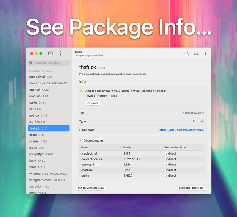This screenshot has height=217, width=237.
Task: Collapse the Dependencies section chevron
Action: tap(81, 140)
